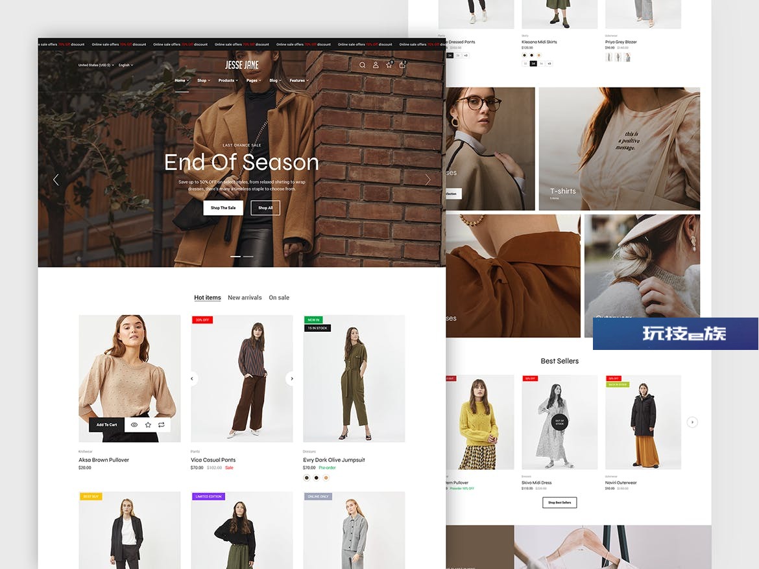This screenshot has width=759, height=569.
Task: Open United States (USD $) currency selector
Action: click(96, 65)
